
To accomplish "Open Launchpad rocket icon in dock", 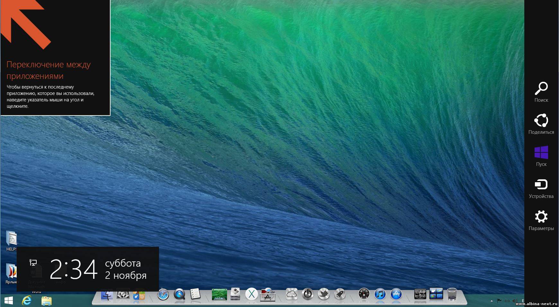I will point(340,294).
